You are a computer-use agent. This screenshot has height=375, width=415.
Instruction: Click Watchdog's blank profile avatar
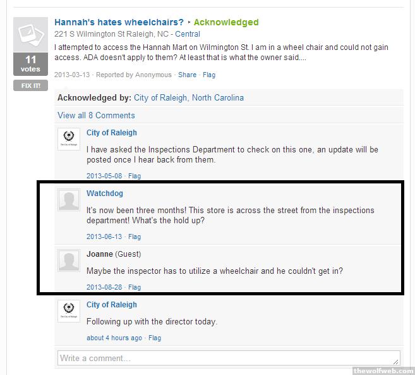click(x=69, y=199)
